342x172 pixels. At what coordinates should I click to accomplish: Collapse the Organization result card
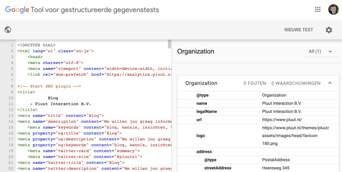tap(330, 83)
